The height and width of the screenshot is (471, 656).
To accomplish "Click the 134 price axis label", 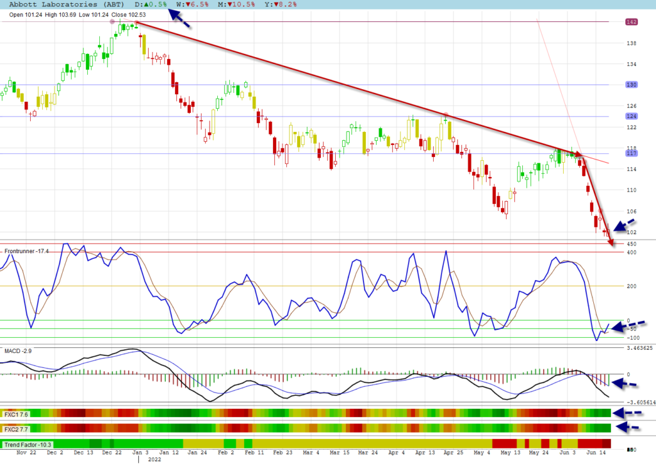I will [631, 64].
